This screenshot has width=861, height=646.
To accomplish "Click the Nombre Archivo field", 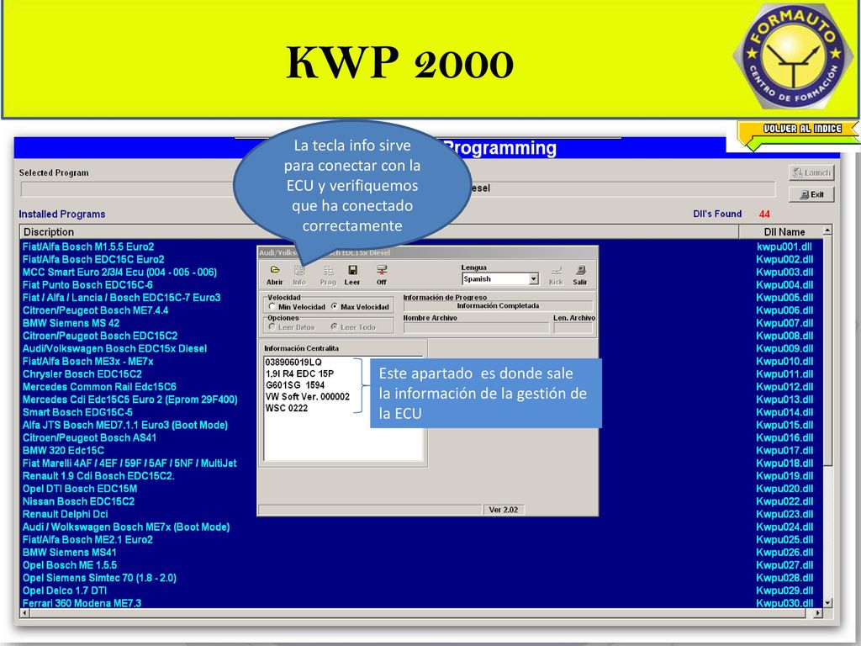I will point(476,328).
